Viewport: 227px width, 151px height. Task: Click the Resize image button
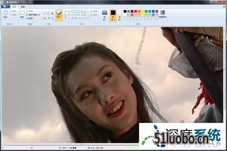[33, 15]
